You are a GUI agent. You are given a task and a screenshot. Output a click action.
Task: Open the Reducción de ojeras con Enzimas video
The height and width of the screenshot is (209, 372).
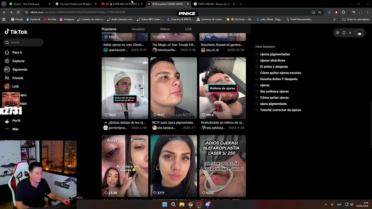[125, 88]
